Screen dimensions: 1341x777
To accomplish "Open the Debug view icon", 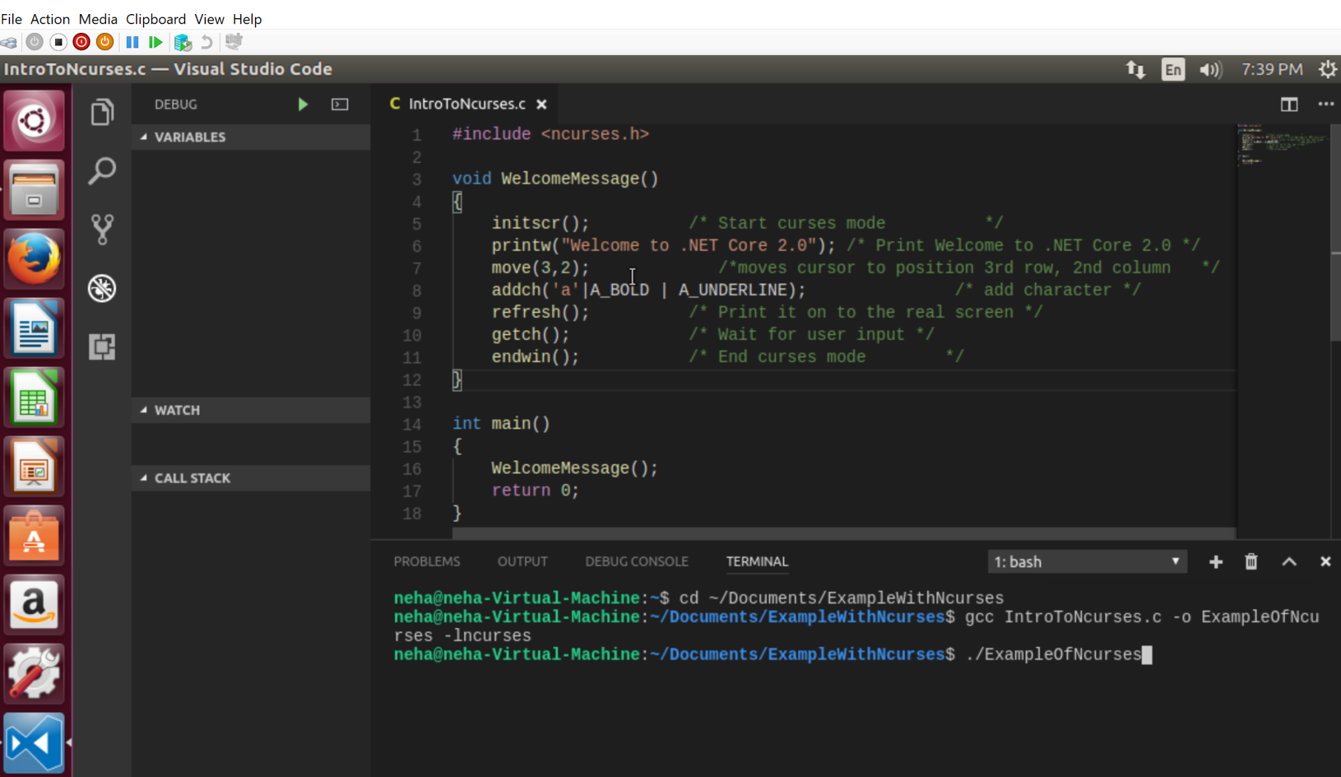I will coord(102,288).
